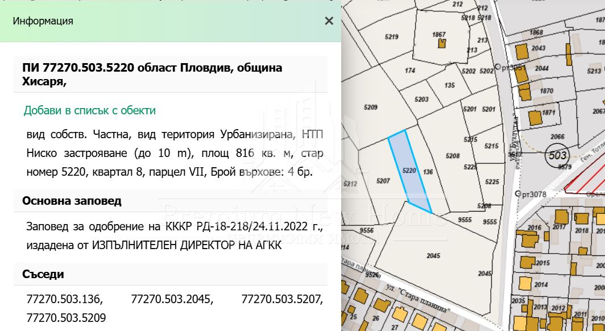Click the 'Добави в списък с обекти' link

click(x=89, y=110)
